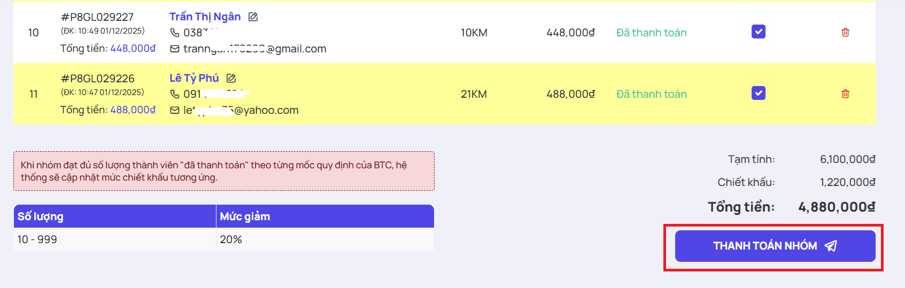Open Lê Tỷ Phú's name link
The width and height of the screenshot is (905, 288).
coord(194,79)
